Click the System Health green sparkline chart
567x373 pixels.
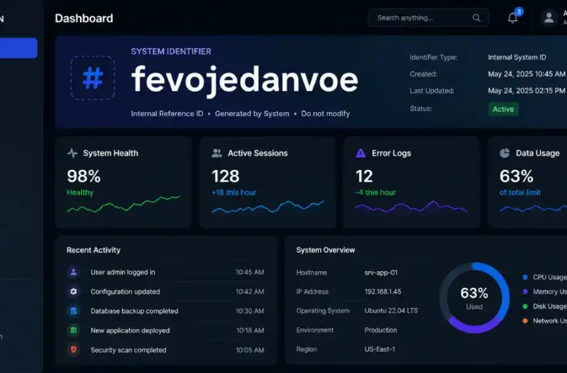pyautogui.click(x=123, y=204)
